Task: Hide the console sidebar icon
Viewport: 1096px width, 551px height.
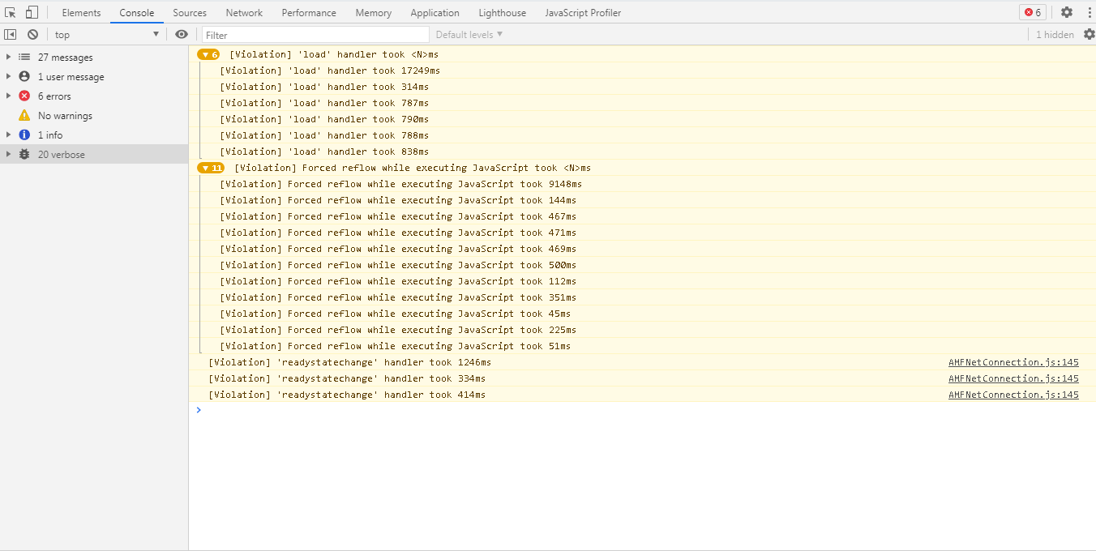Action: coord(11,34)
